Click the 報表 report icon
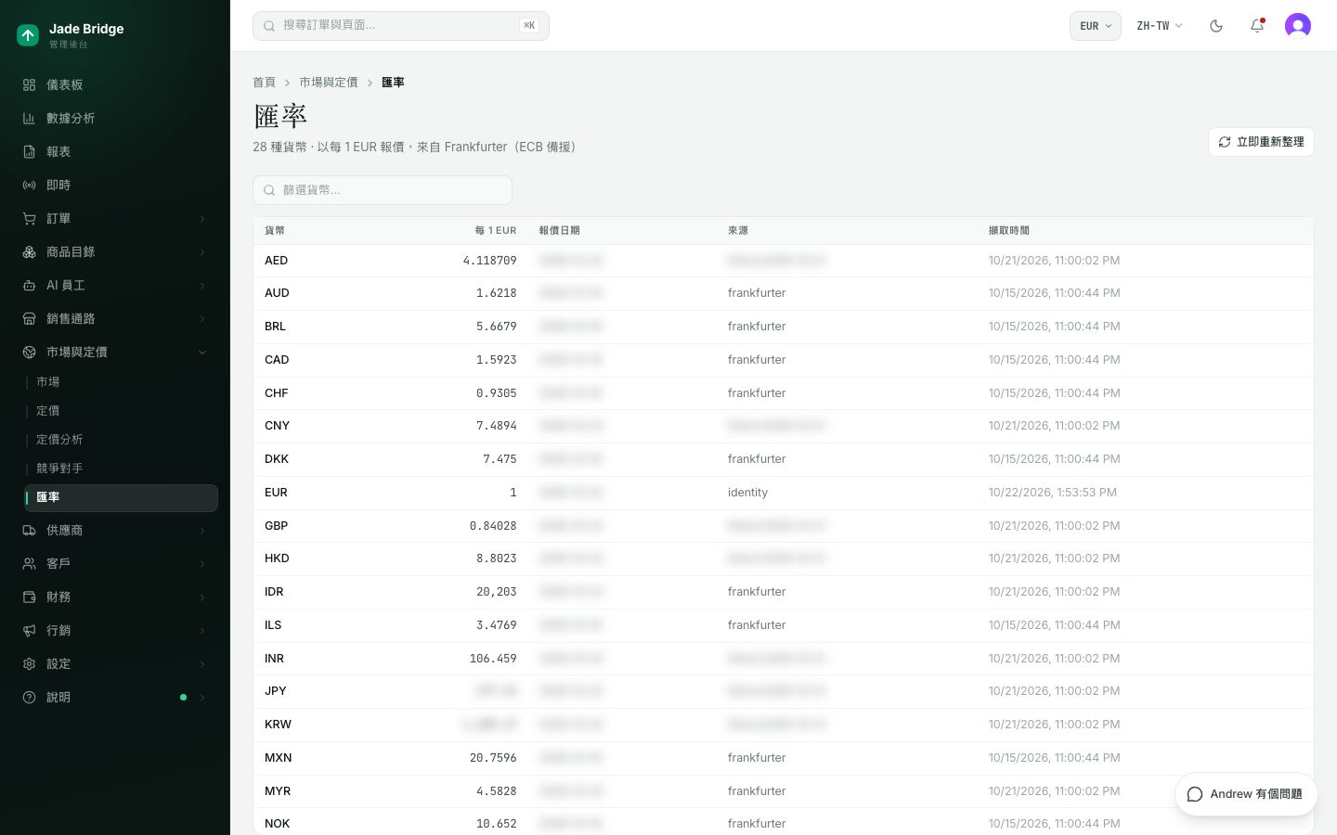This screenshot has width=1337, height=835. tap(30, 151)
